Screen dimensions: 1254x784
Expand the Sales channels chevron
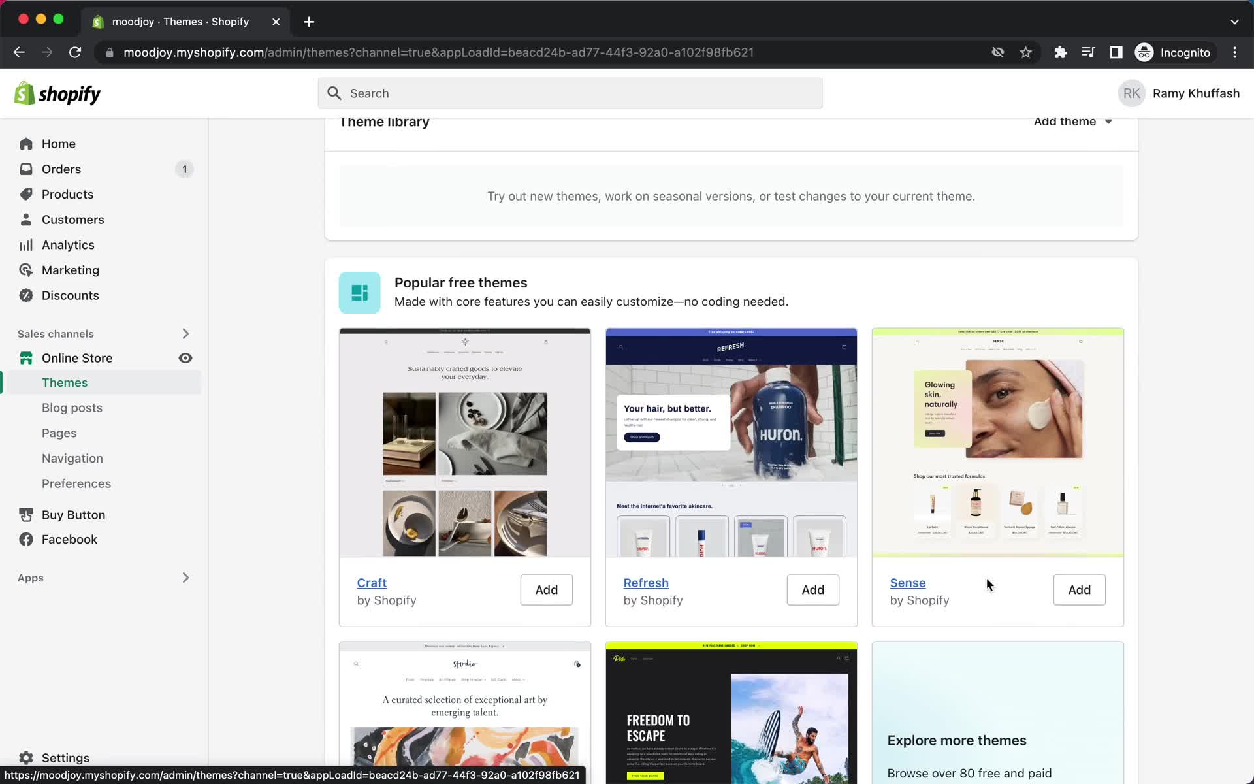pos(185,334)
